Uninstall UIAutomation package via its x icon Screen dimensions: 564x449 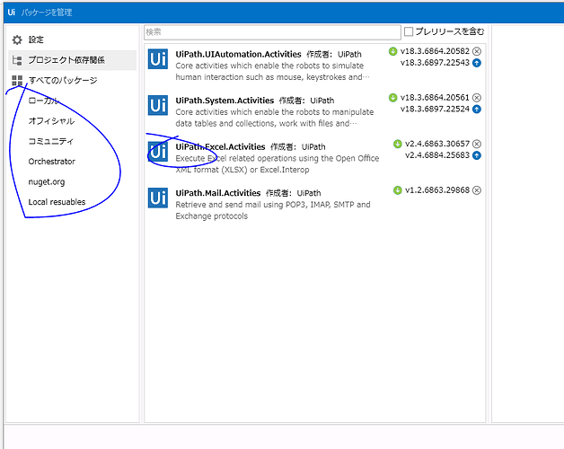(477, 51)
